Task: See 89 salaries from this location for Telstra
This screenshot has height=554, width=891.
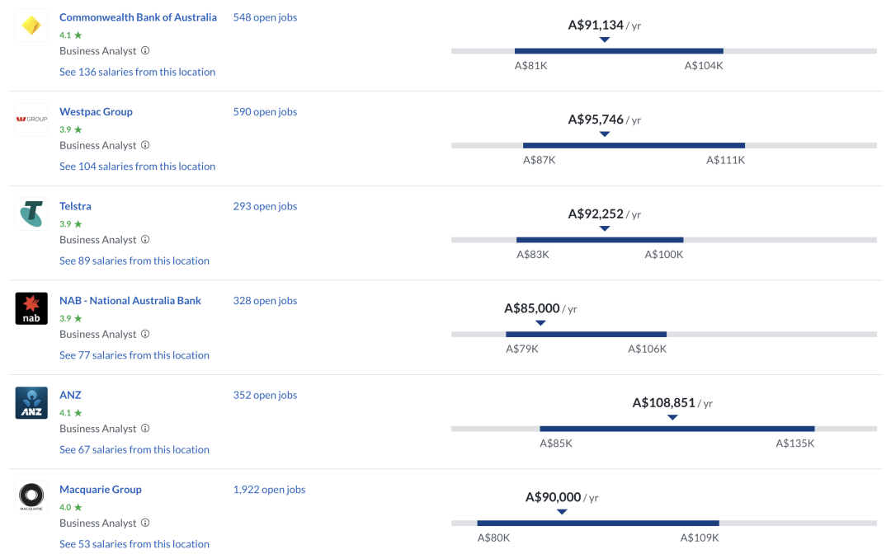Action: (134, 261)
